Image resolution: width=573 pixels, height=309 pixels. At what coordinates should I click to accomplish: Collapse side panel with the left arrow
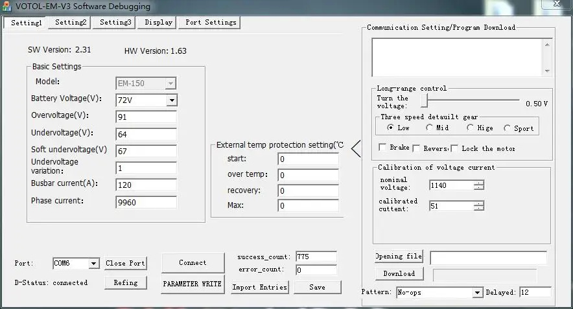(x=356, y=149)
